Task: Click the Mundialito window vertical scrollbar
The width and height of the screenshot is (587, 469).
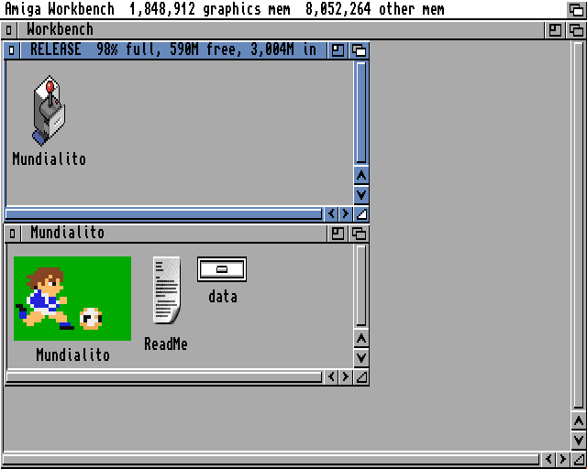Action: click(x=361, y=286)
